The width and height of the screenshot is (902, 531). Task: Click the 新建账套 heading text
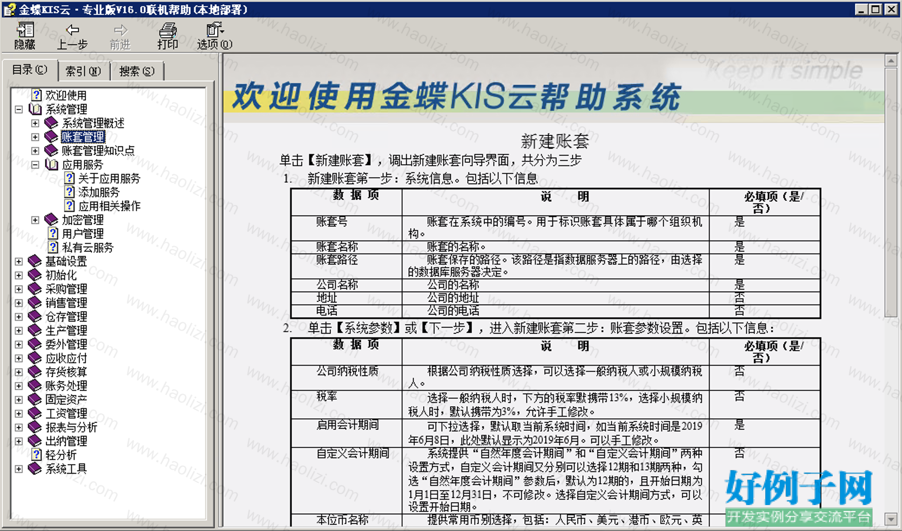(555, 141)
